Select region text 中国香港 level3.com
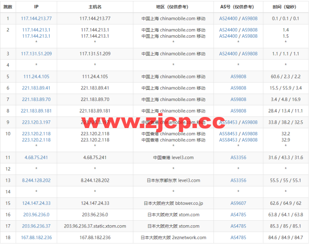Screen dimensions: 309x245 173,158
